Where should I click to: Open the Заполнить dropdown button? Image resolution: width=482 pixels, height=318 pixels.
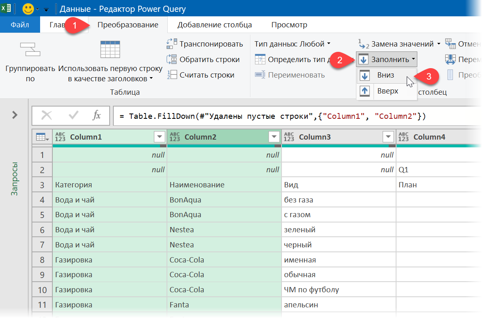[x=387, y=59]
